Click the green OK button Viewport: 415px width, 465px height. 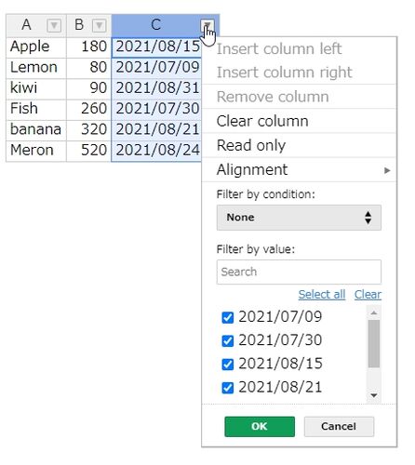[260, 427]
